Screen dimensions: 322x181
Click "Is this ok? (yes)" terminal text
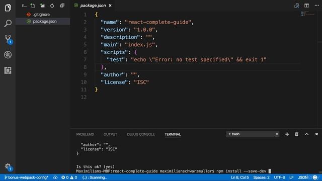[96, 166]
